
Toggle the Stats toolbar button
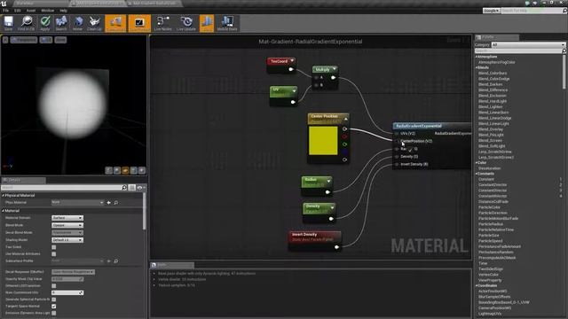point(207,23)
